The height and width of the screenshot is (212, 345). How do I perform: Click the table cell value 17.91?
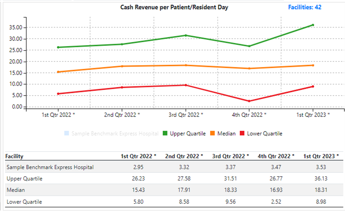184,190
